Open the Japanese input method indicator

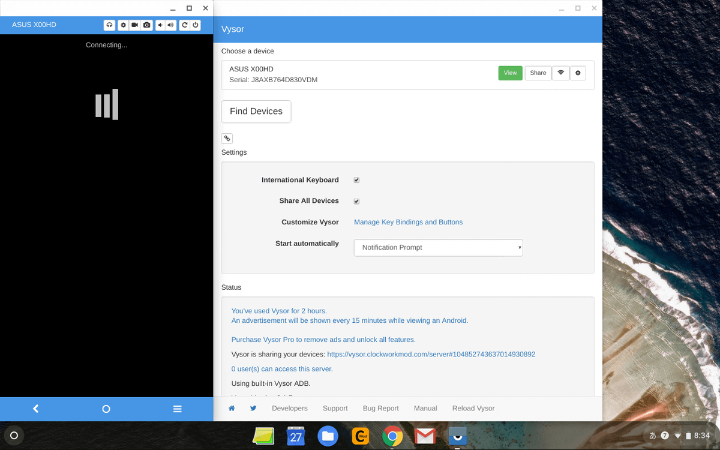[653, 436]
